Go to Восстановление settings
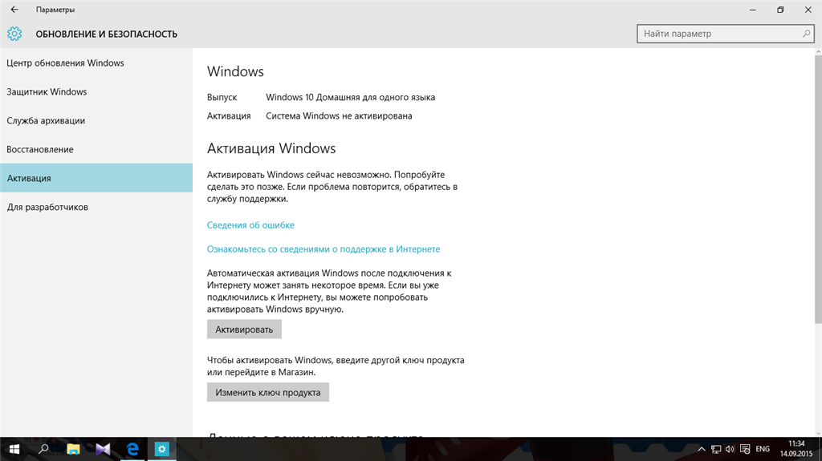This screenshot has height=461, width=822. (96, 149)
